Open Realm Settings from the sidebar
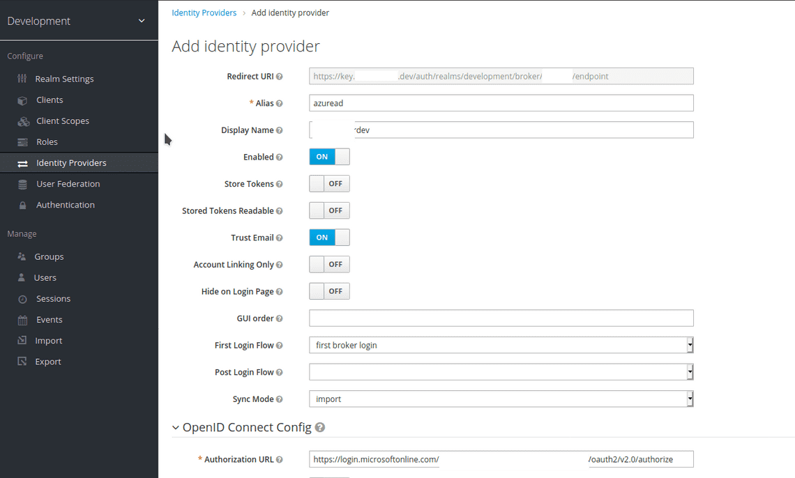This screenshot has height=478, width=795. (x=64, y=78)
